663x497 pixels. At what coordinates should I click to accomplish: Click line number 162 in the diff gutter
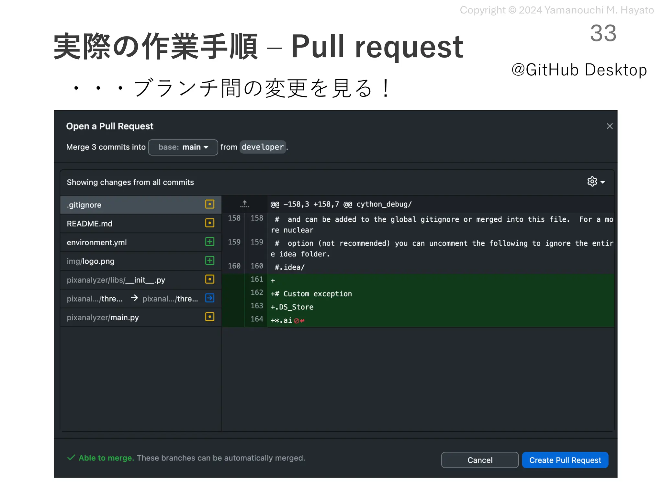[257, 293]
